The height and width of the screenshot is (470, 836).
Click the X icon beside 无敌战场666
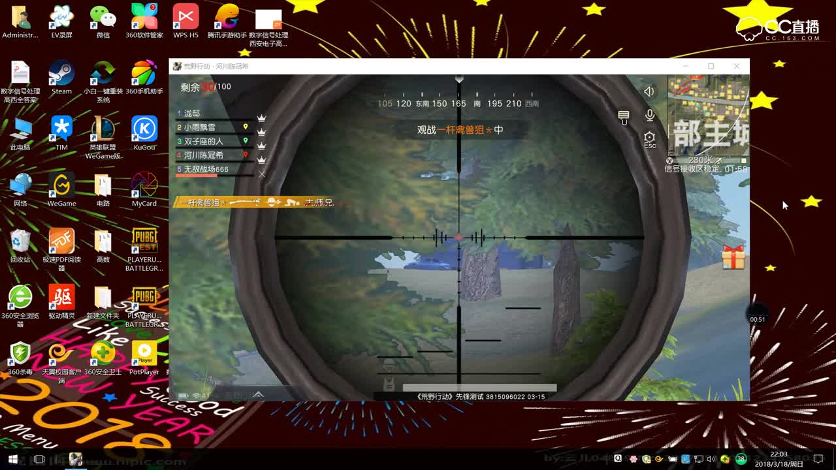point(262,174)
